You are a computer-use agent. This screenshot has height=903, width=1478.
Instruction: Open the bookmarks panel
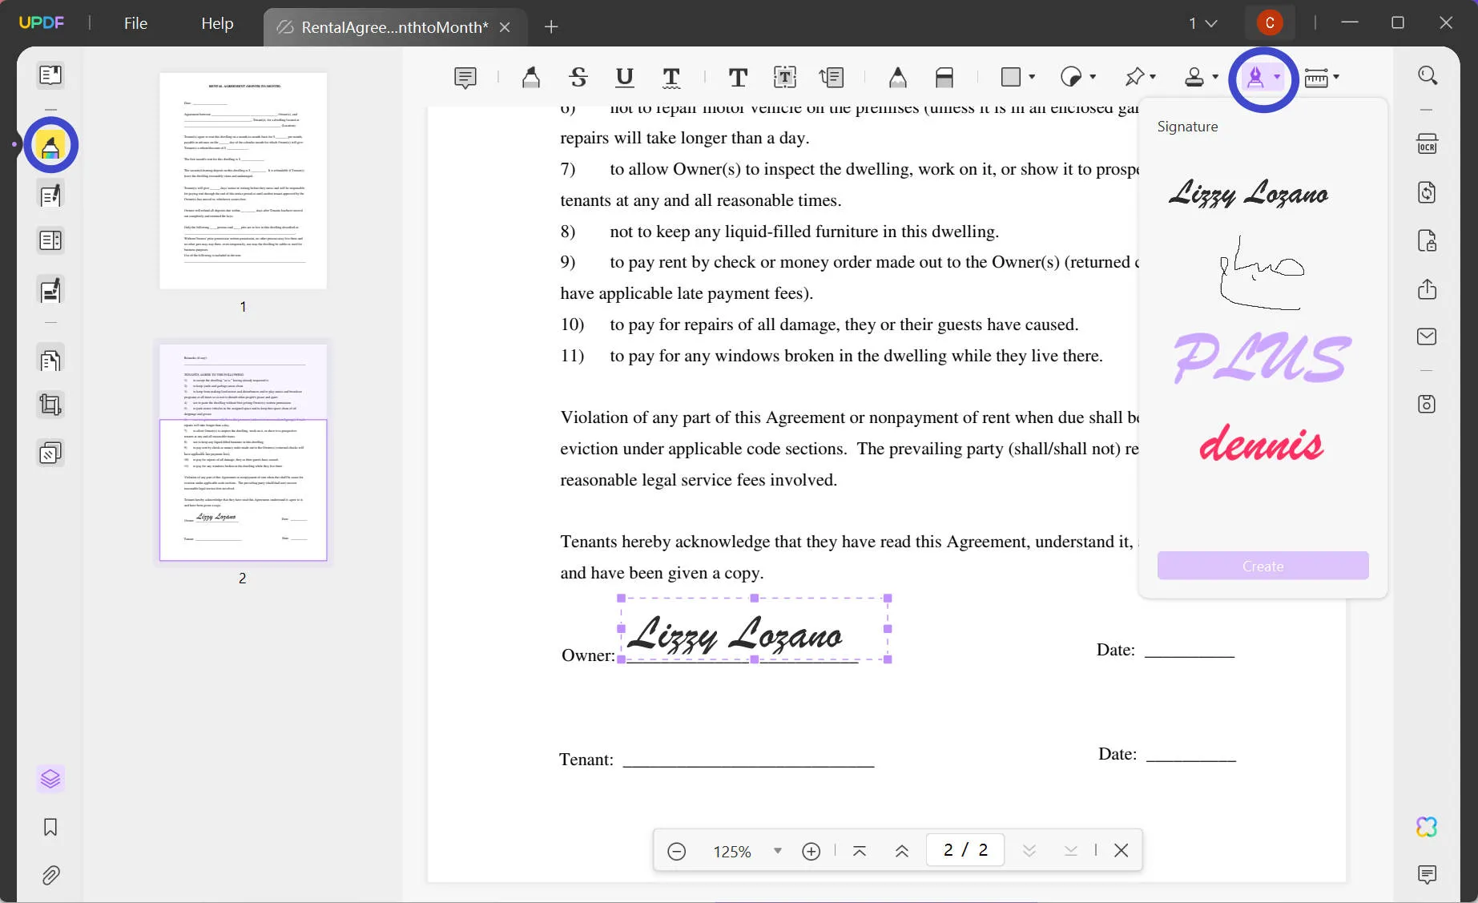(50, 828)
